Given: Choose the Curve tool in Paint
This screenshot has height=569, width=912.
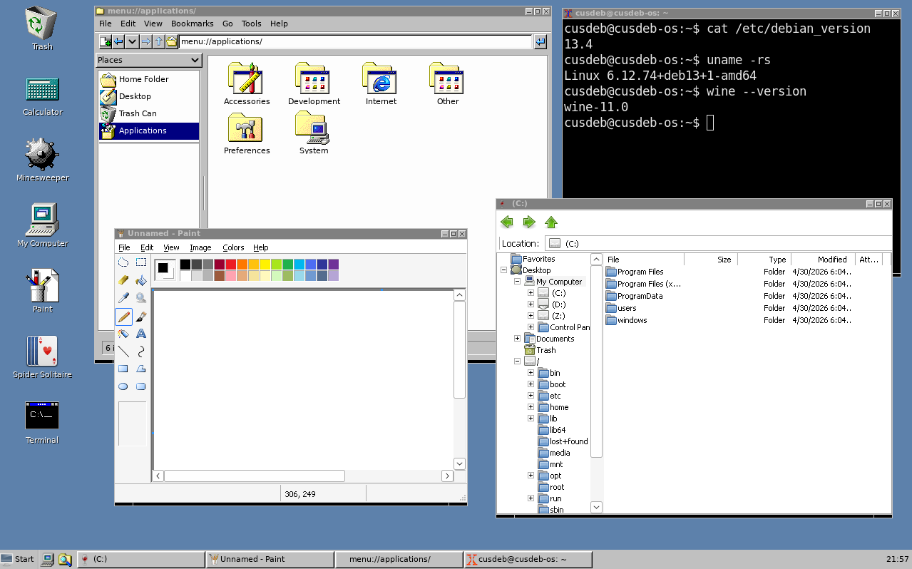Looking at the screenshot, I should 141,352.
